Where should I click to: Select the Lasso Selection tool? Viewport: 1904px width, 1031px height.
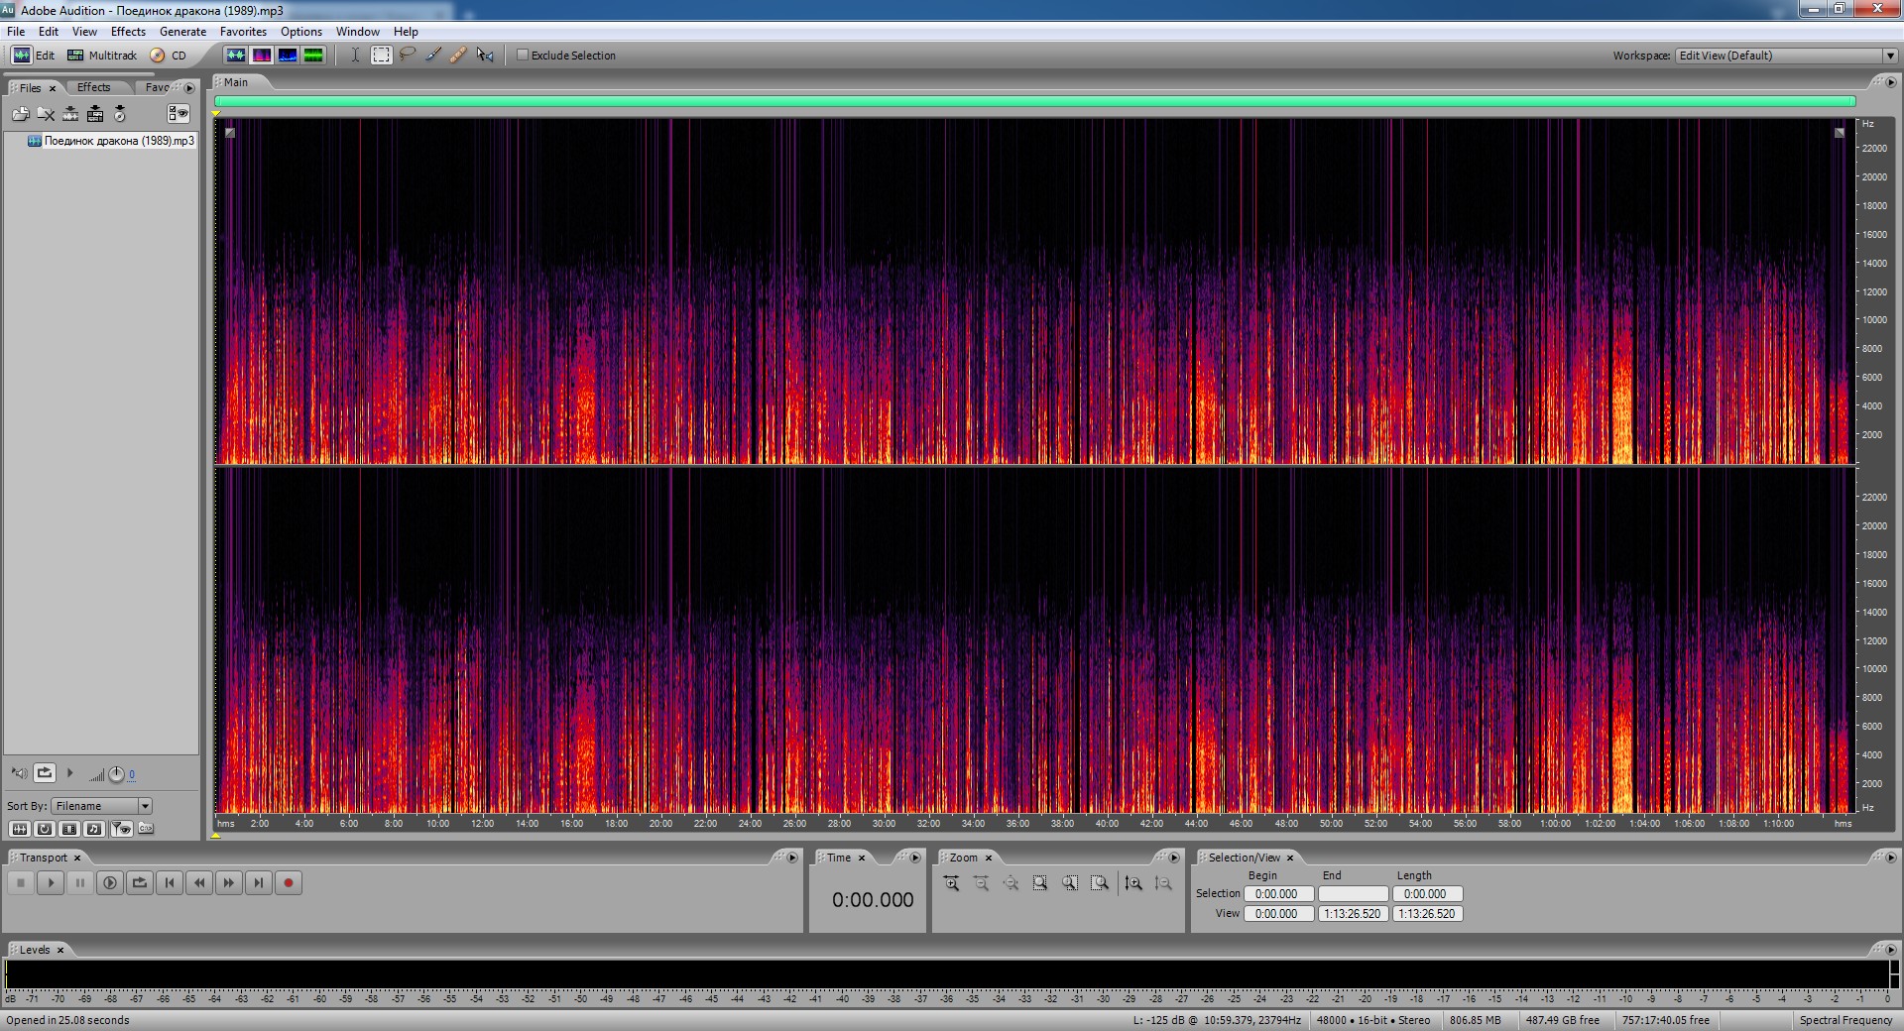(408, 56)
